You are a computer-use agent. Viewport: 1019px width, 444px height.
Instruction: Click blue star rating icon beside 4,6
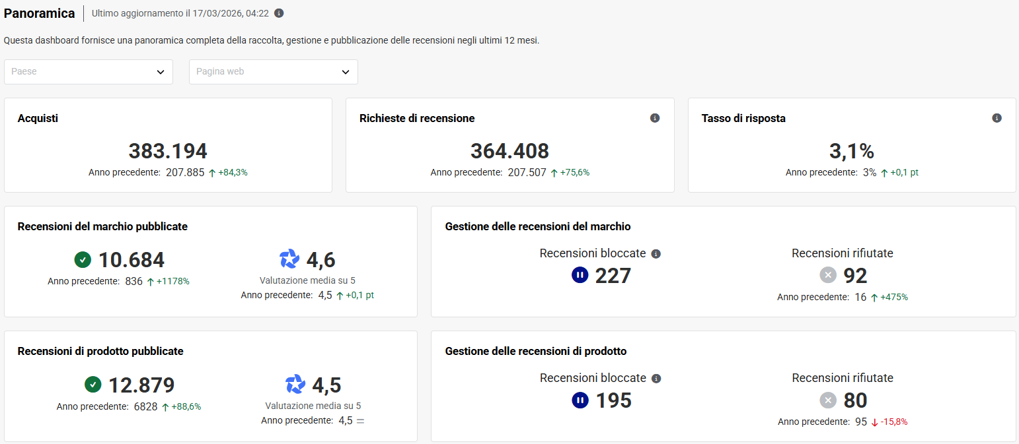[289, 259]
